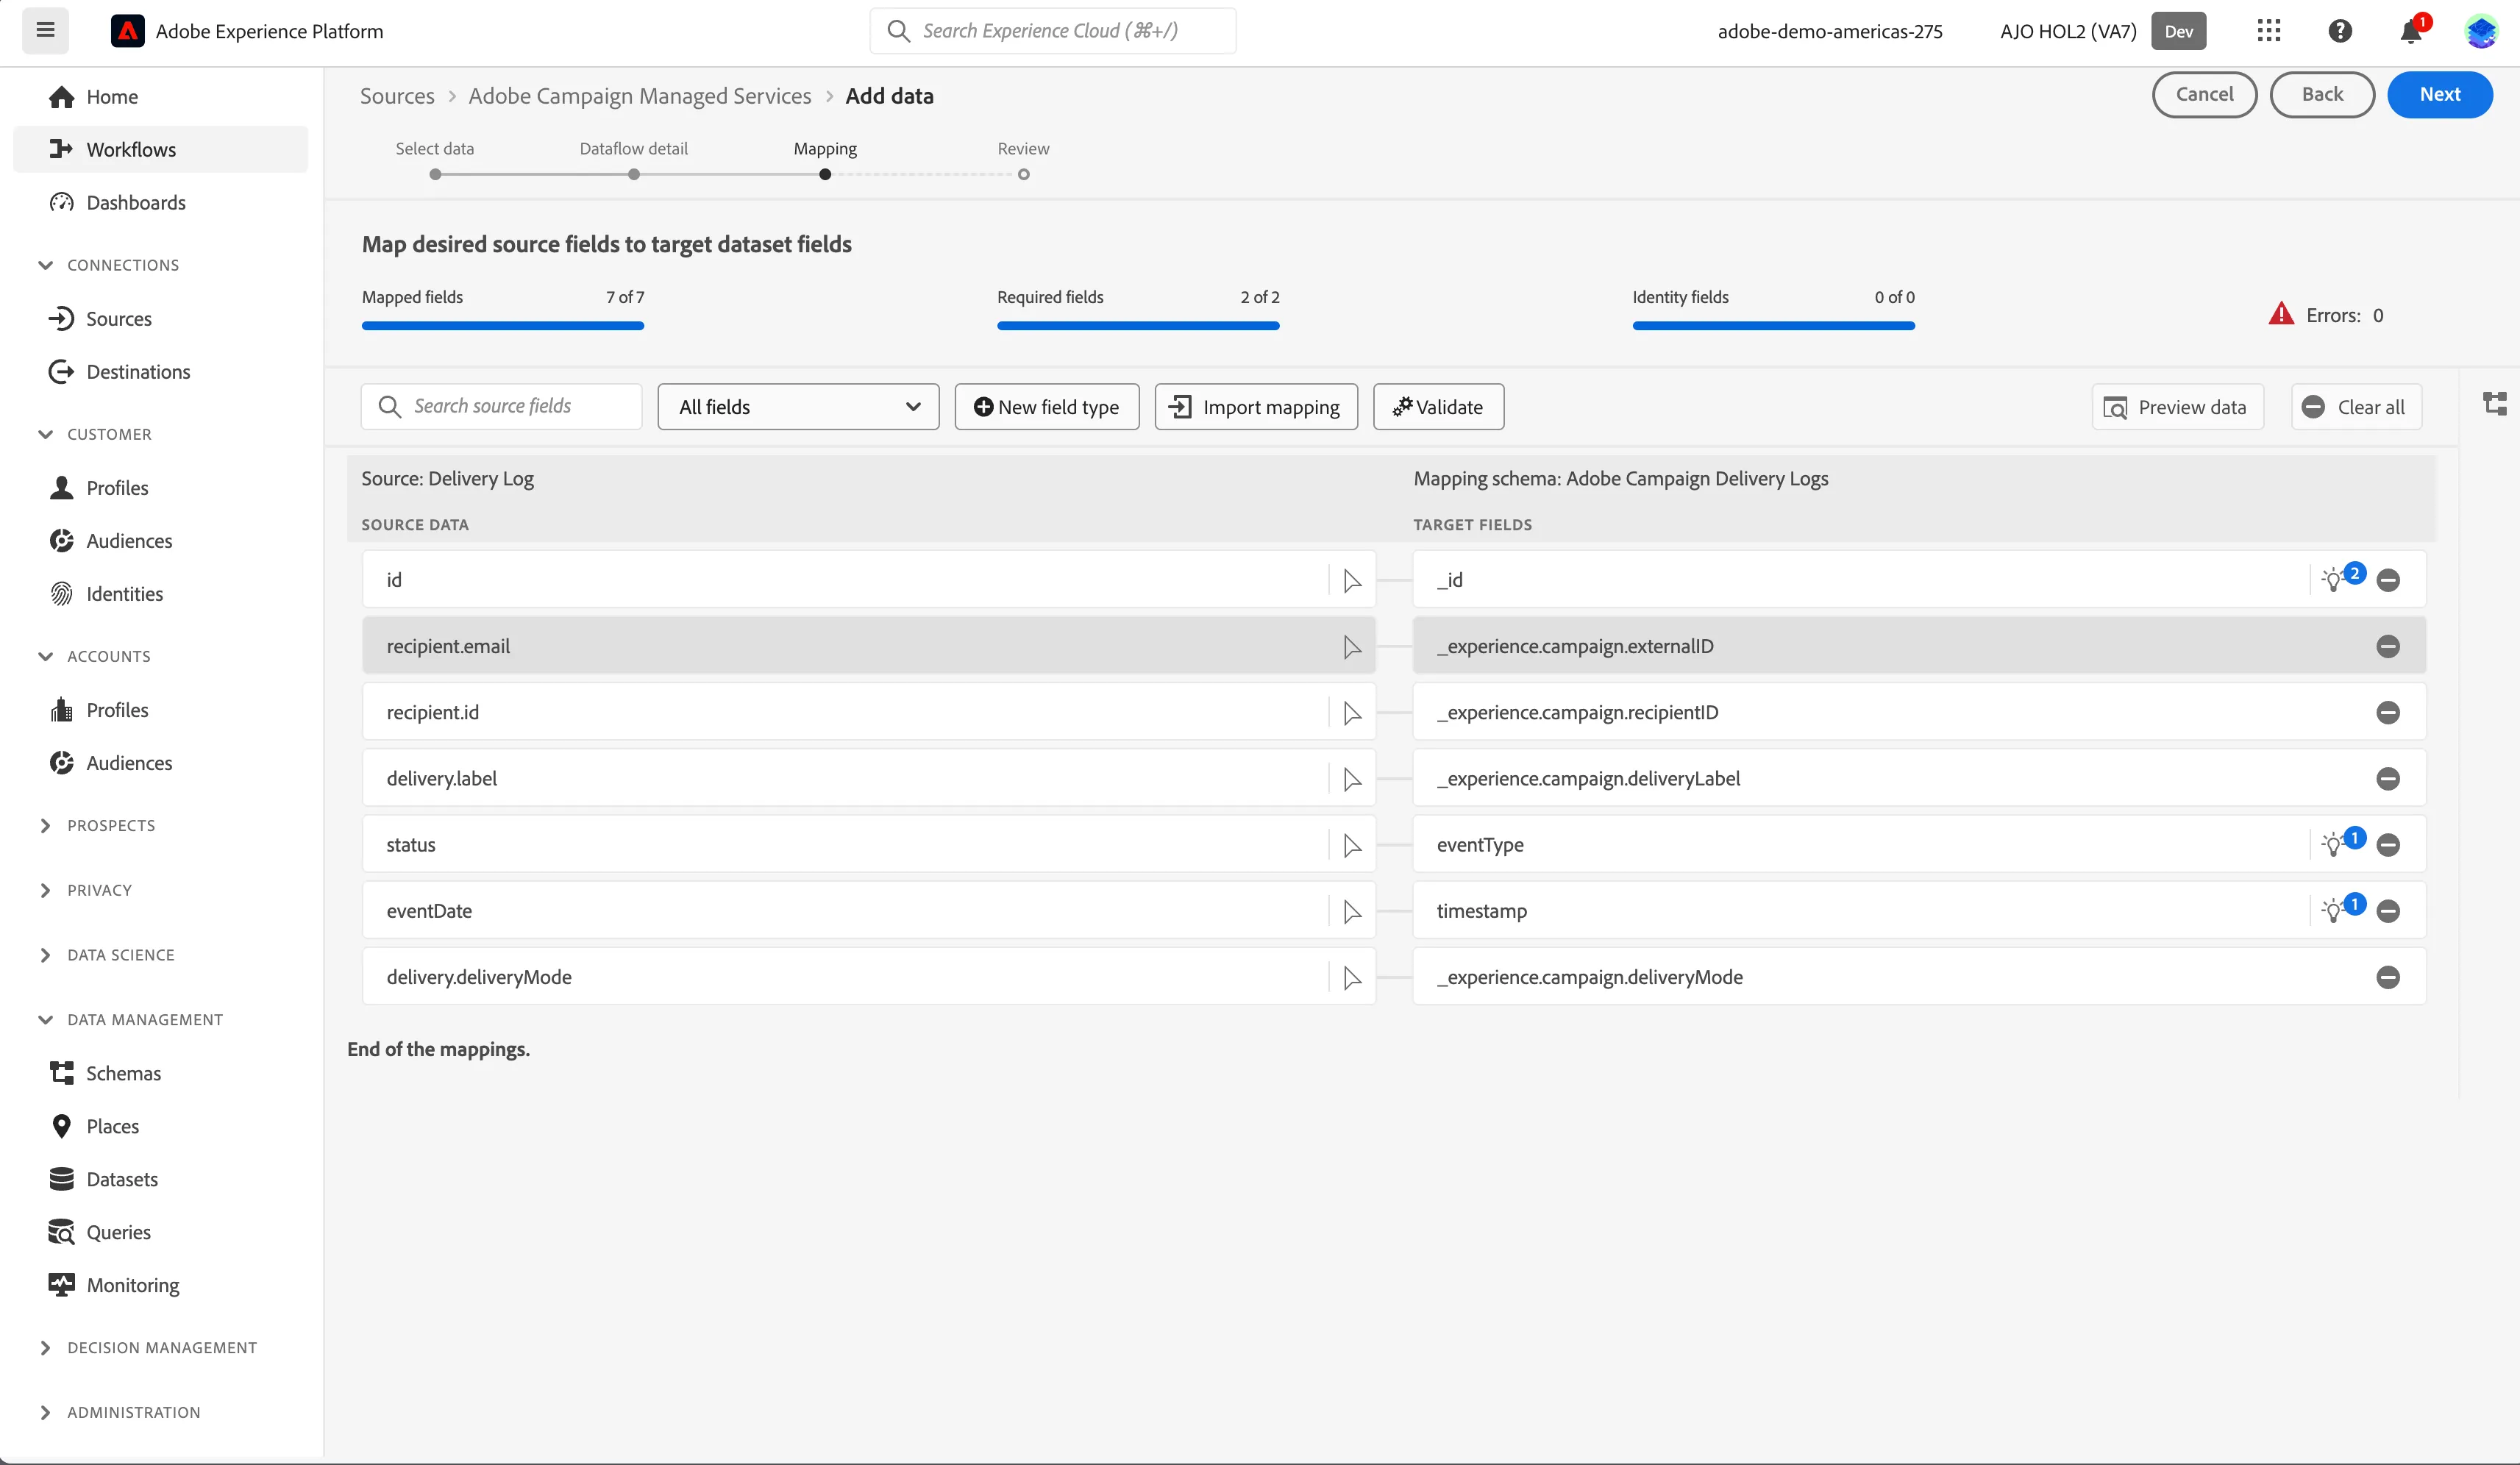Click New field type button
2520x1465 pixels.
[x=1047, y=407]
